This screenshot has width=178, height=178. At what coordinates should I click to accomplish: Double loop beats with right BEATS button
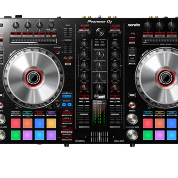click(x=70, y=121)
